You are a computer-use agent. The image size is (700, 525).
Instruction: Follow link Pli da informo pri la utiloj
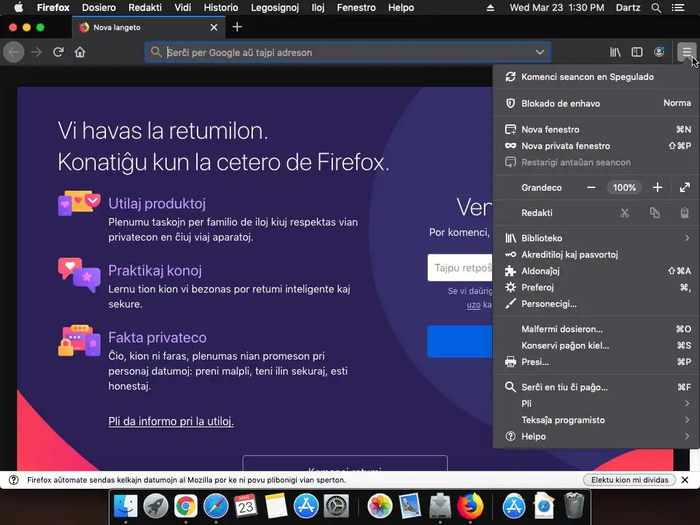171,421
